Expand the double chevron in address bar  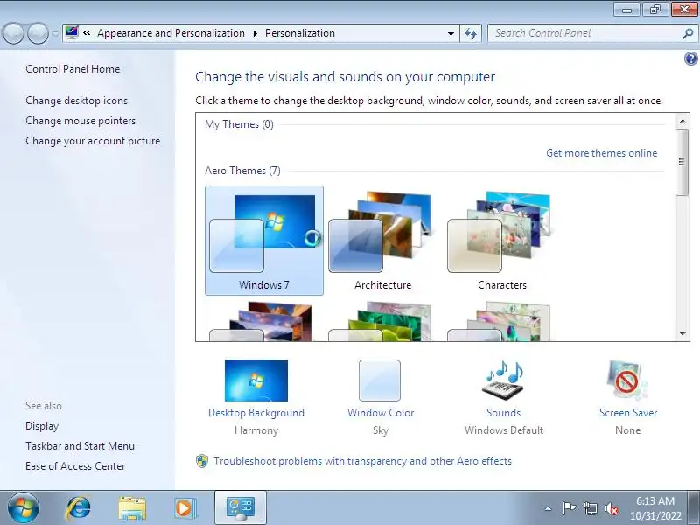click(x=87, y=33)
